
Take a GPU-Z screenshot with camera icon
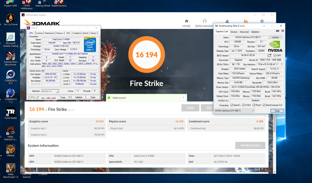[x=278, y=31]
